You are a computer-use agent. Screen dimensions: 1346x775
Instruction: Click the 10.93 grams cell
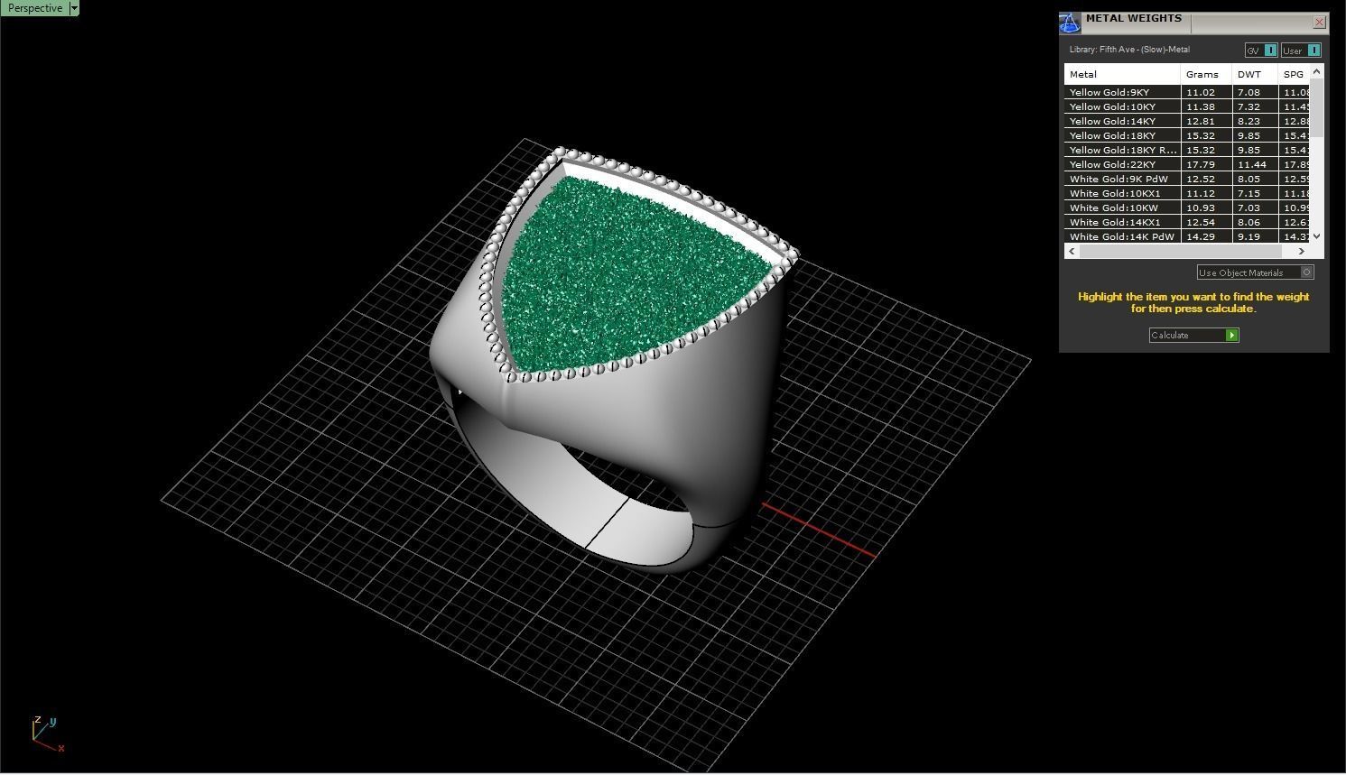pyautogui.click(x=1206, y=208)
